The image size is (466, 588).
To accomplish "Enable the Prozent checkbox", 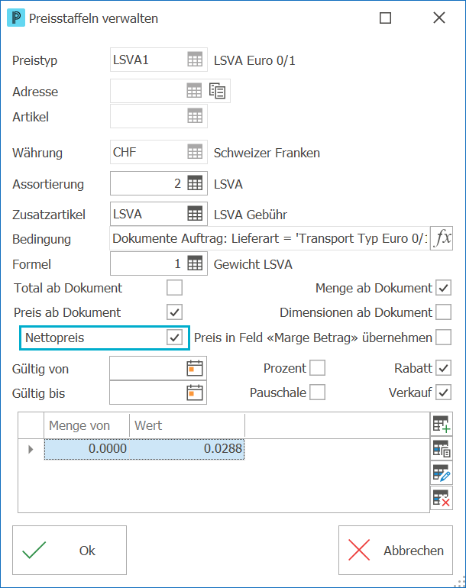I will (x=318, y=368).
